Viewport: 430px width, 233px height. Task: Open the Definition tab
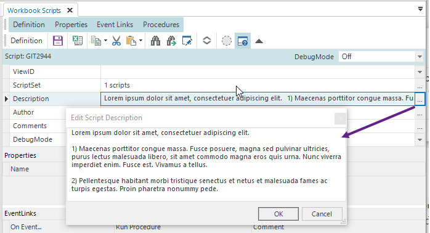tap(29, 25)
